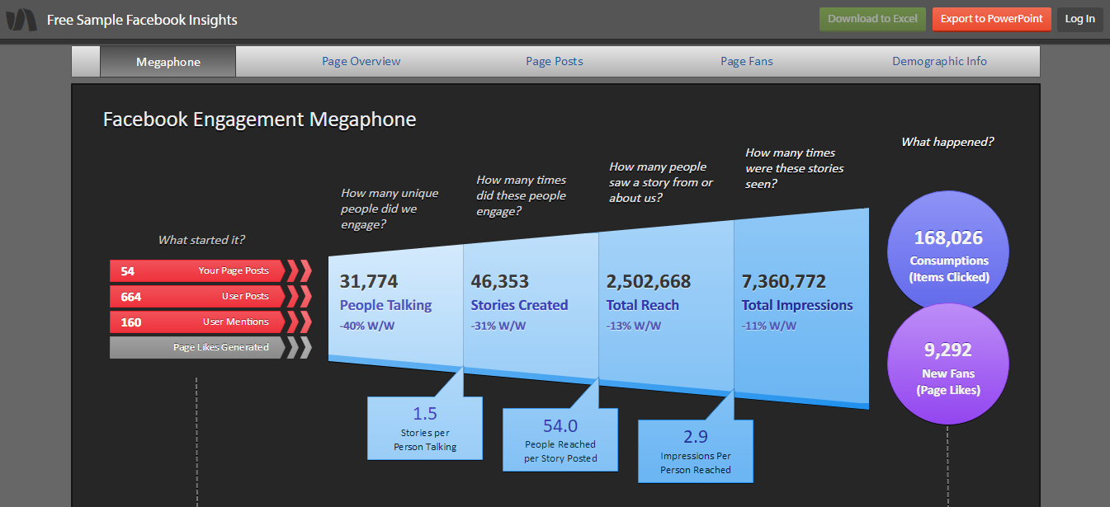Click the Stories per Person Talking callout
Viewport: 1110px width, 507px height.
tap(425, 428)
